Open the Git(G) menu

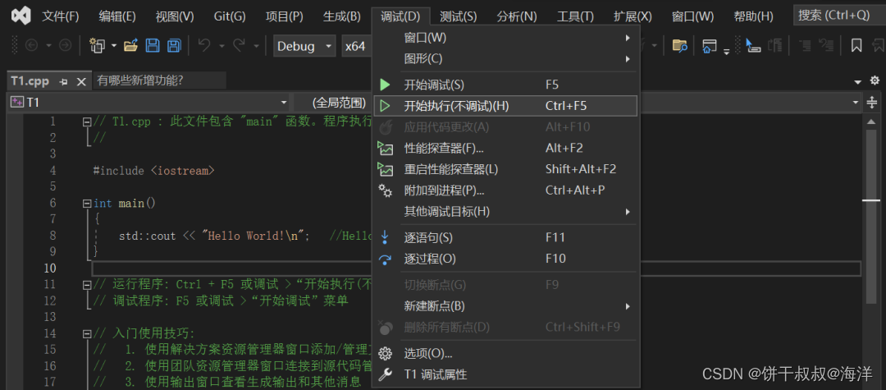(230, 16)
